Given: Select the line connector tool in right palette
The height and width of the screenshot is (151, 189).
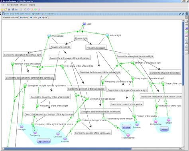Looking at the screenshot, I should tap(187, 39).
